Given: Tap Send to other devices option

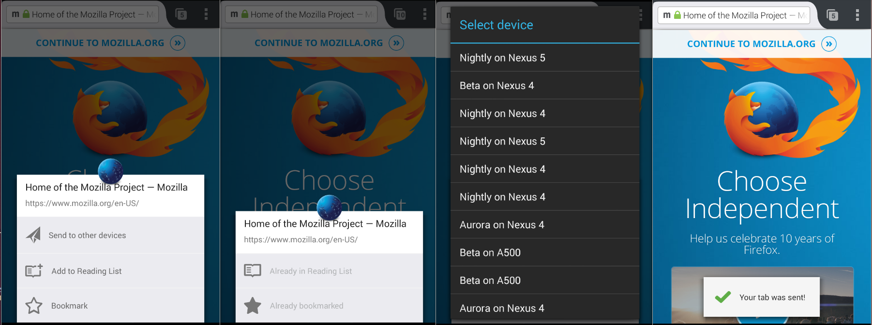Looking at the screenshot, I should [x=87, y=236].
